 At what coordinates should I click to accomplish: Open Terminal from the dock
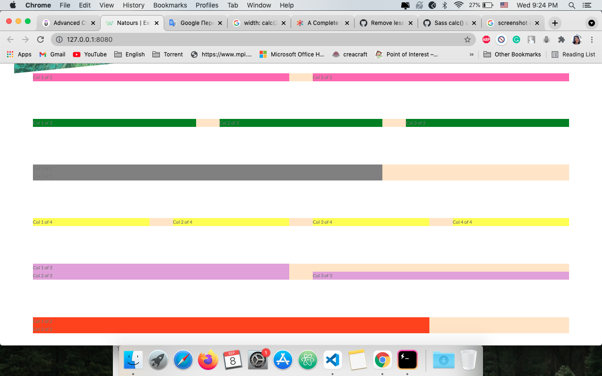[x=407, y=360]
